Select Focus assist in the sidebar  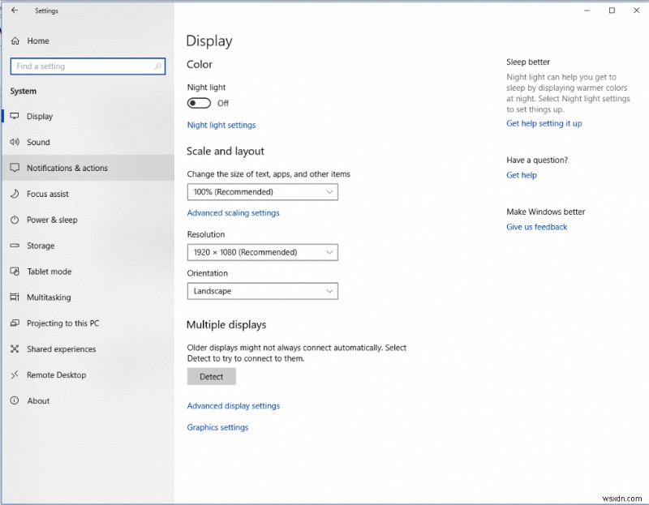[51, 194]
